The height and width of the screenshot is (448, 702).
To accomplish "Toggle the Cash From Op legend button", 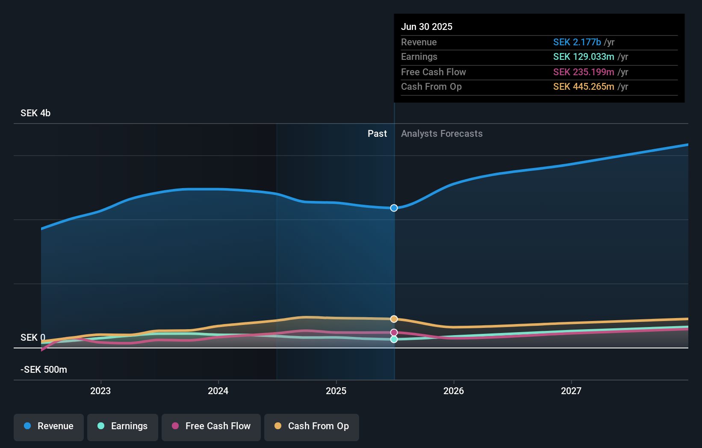I will point(312,427).
